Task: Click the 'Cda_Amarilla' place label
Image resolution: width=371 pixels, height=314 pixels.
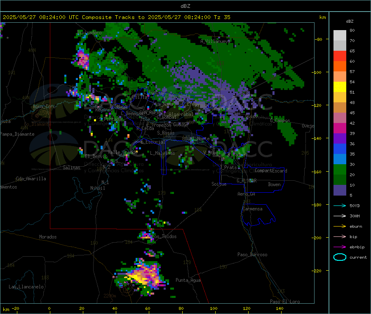Action: [x=31, y=179]
